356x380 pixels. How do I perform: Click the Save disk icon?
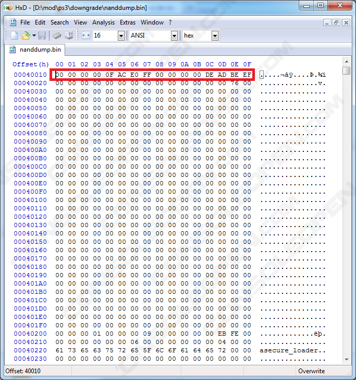coord(42,35)
